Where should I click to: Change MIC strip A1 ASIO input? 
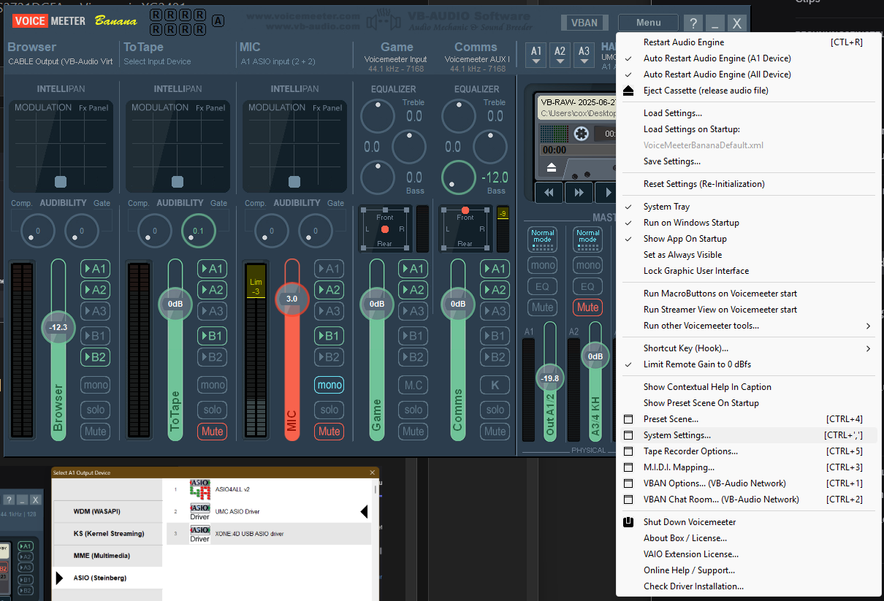tap(278, 61)
